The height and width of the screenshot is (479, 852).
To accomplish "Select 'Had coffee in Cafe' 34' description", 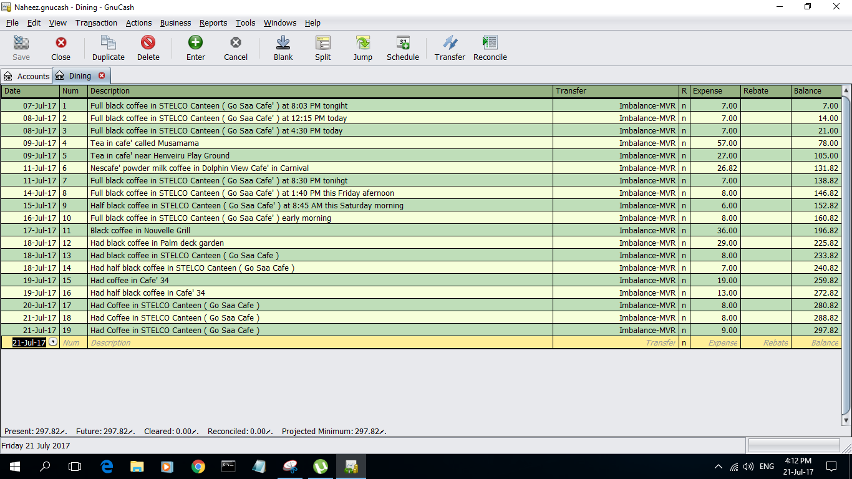I will point(130,280).
